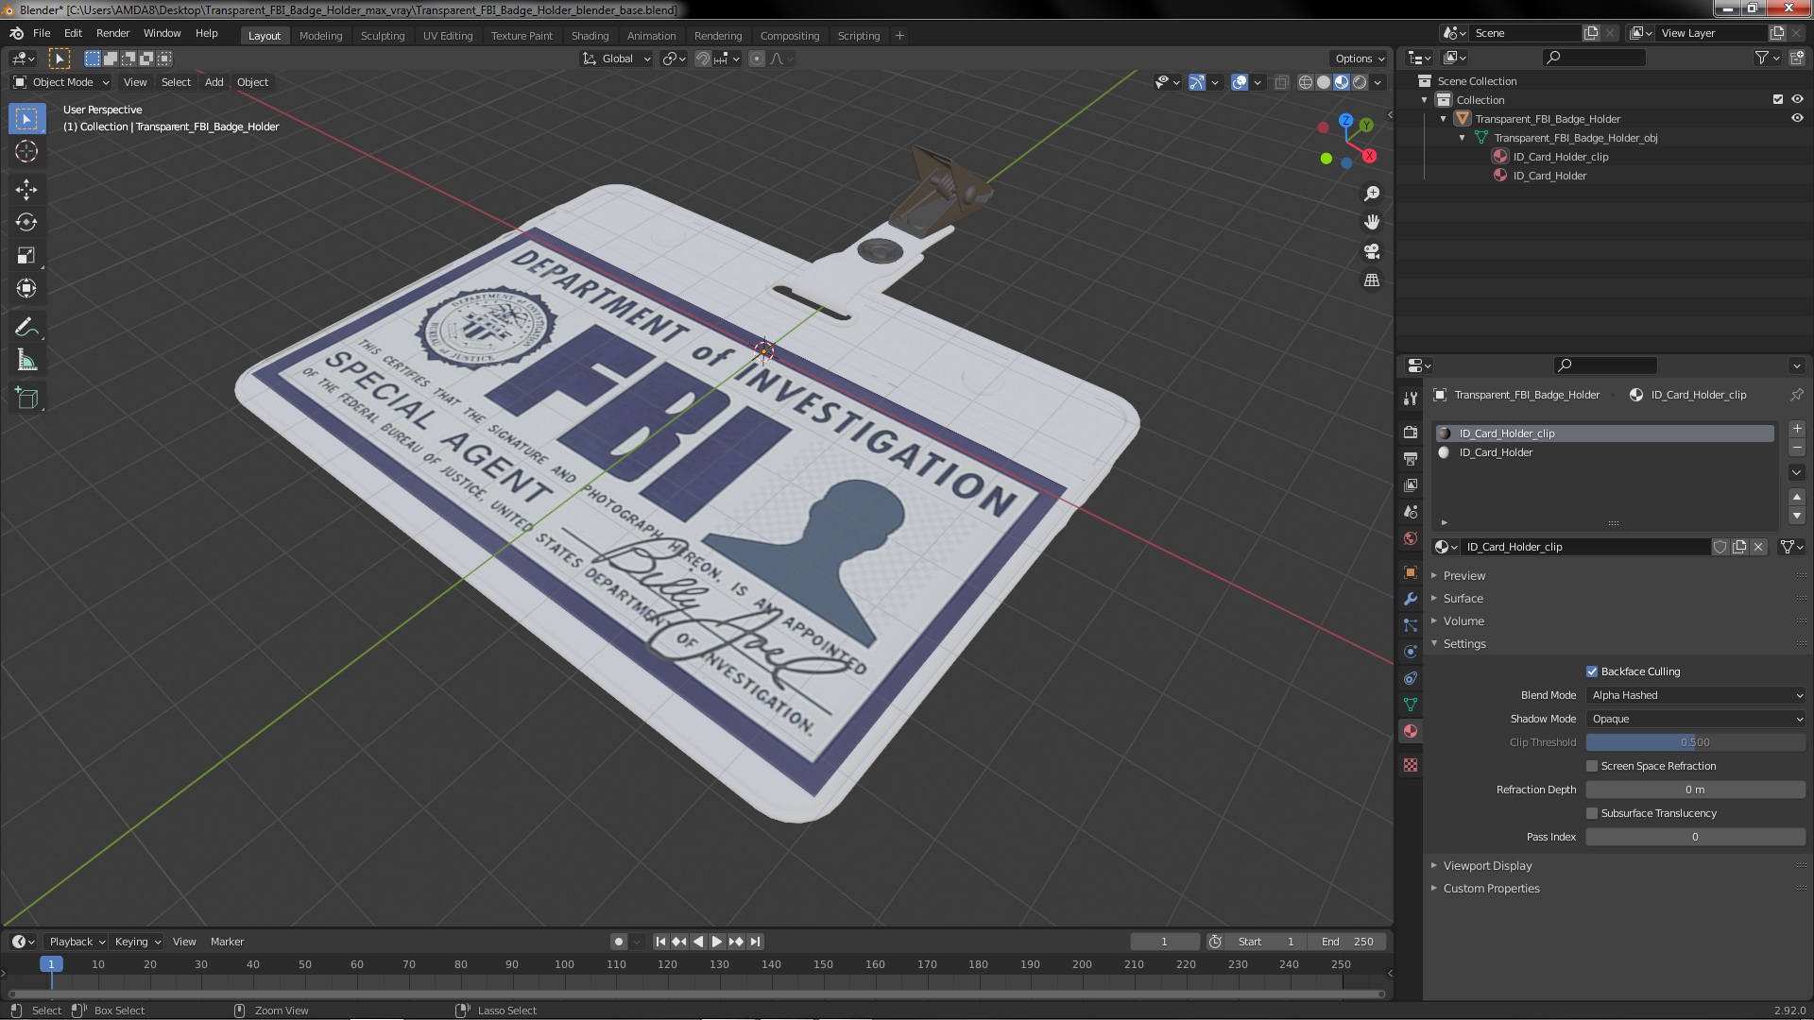Viewport: 1814px width, 1020px height.
Task: Open the Physics properties tab
Action: click(1411, 652)
